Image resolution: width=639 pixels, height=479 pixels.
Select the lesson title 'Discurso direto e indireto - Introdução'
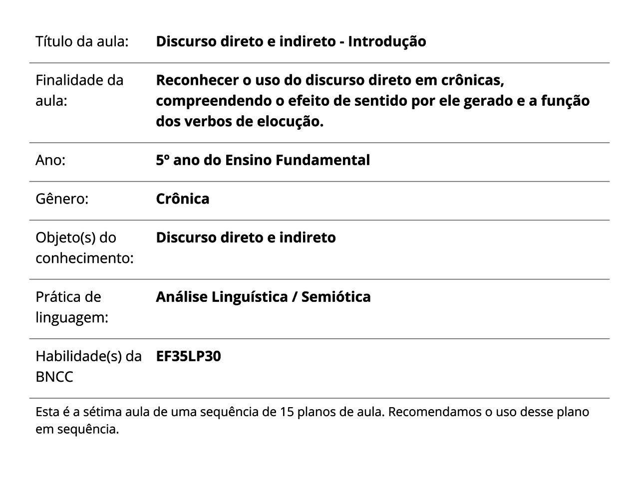click(291, 41)
